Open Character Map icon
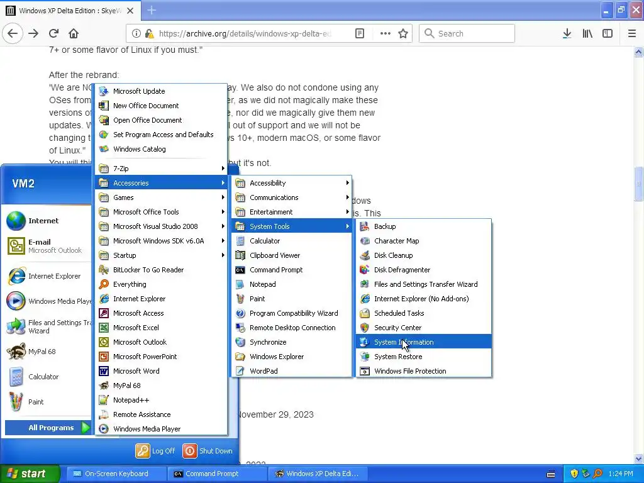The width and height of the screenshot is (644, 483). [x=364, y=241]
